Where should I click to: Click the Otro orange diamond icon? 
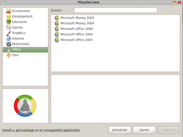(9, 55)
